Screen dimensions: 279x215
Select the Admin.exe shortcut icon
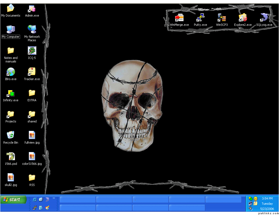(32, 9)
